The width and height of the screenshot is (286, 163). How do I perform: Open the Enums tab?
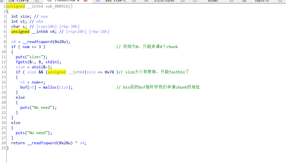[x=213, y=1]
